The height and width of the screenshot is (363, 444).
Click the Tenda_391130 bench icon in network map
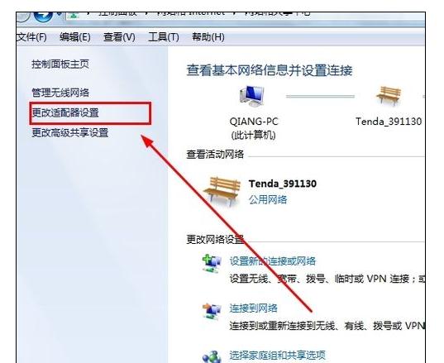tap(389, 96)
